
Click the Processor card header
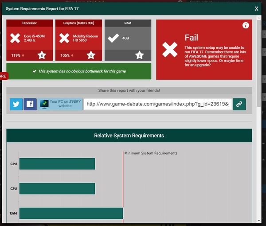point(30,23)
